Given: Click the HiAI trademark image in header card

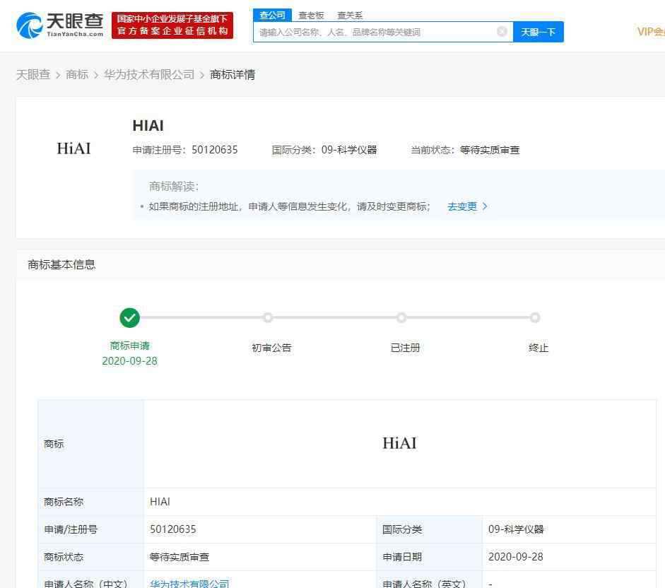Looking at the screenshot, I should pyautogui.click(x=73, y=148).
